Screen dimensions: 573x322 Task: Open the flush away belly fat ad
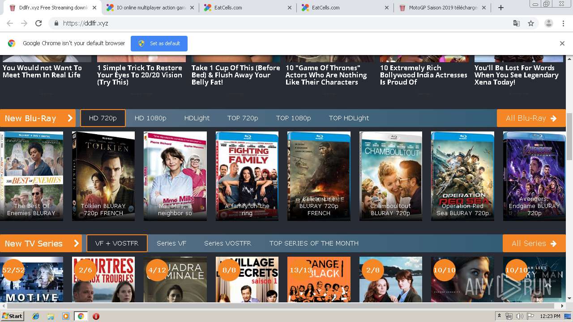[x=235, y=75]
